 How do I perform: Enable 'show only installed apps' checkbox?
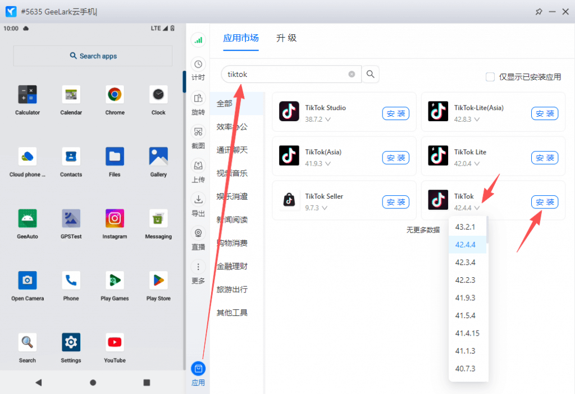tap(490, 77)
